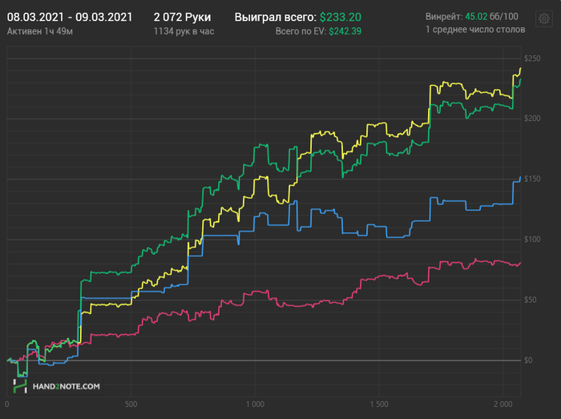Open the settings gear icon
Viewport: 561px width, 419px height.
coord(544,18)
